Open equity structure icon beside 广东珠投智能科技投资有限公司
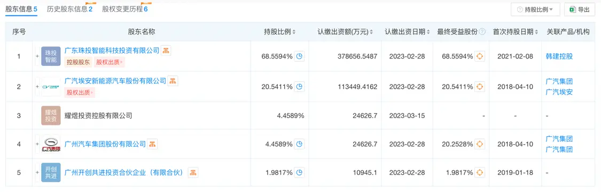Image resolution: width=601 pixels, height=192 pixels. tap(166, 51)
